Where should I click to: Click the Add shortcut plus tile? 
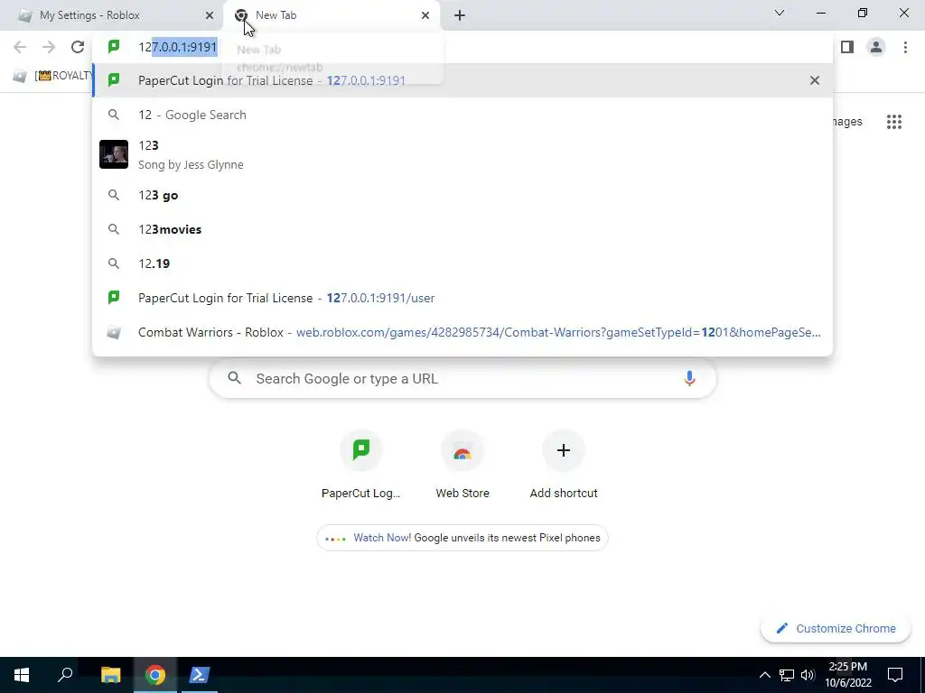[x=564, y=465]
